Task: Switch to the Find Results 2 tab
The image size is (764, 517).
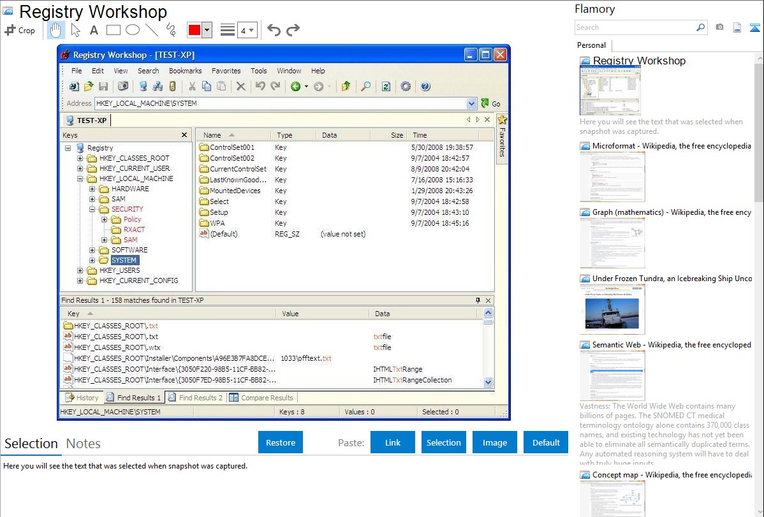Action: point(195,398)
